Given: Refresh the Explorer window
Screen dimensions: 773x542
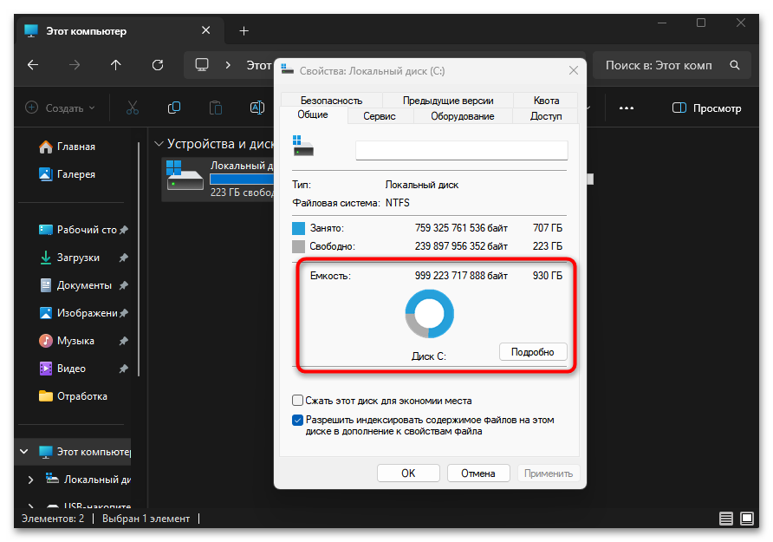Looking at the screenshot, I should 158,65.
